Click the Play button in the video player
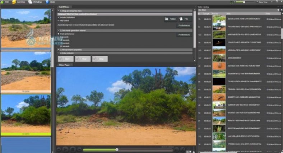Image resolution: width=283 pixels, height=153 pixels. point(65,149)
